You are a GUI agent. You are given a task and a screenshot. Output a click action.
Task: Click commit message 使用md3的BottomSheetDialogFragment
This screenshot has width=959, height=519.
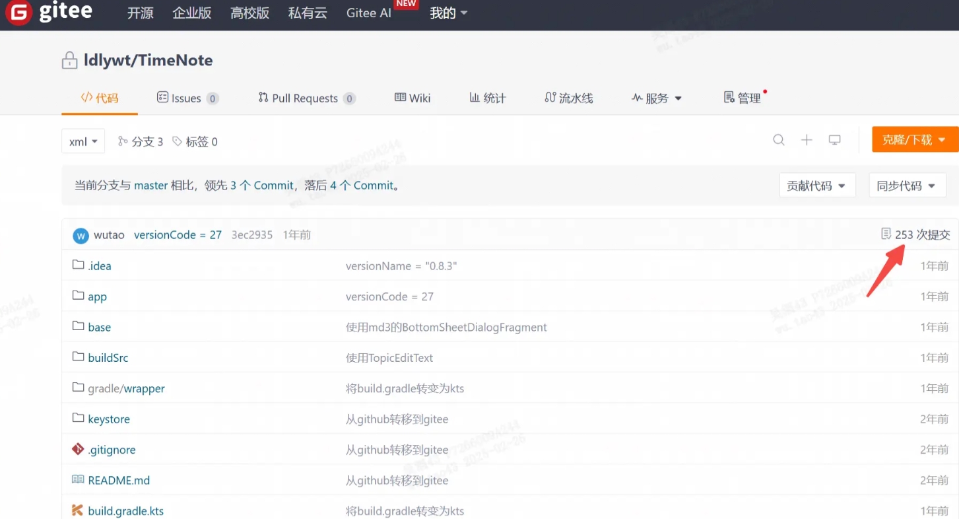click(446, 328)
